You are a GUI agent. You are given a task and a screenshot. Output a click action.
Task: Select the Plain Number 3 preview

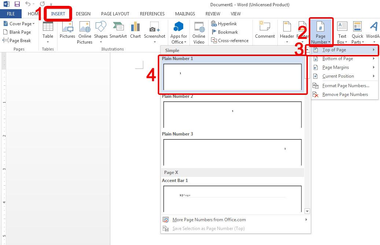[232, 152]
